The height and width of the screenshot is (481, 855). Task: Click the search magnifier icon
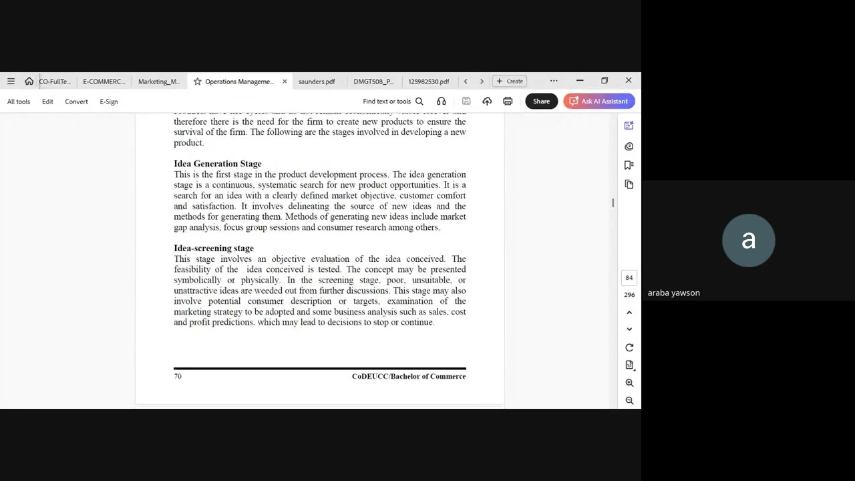click(x=419, y=102)
